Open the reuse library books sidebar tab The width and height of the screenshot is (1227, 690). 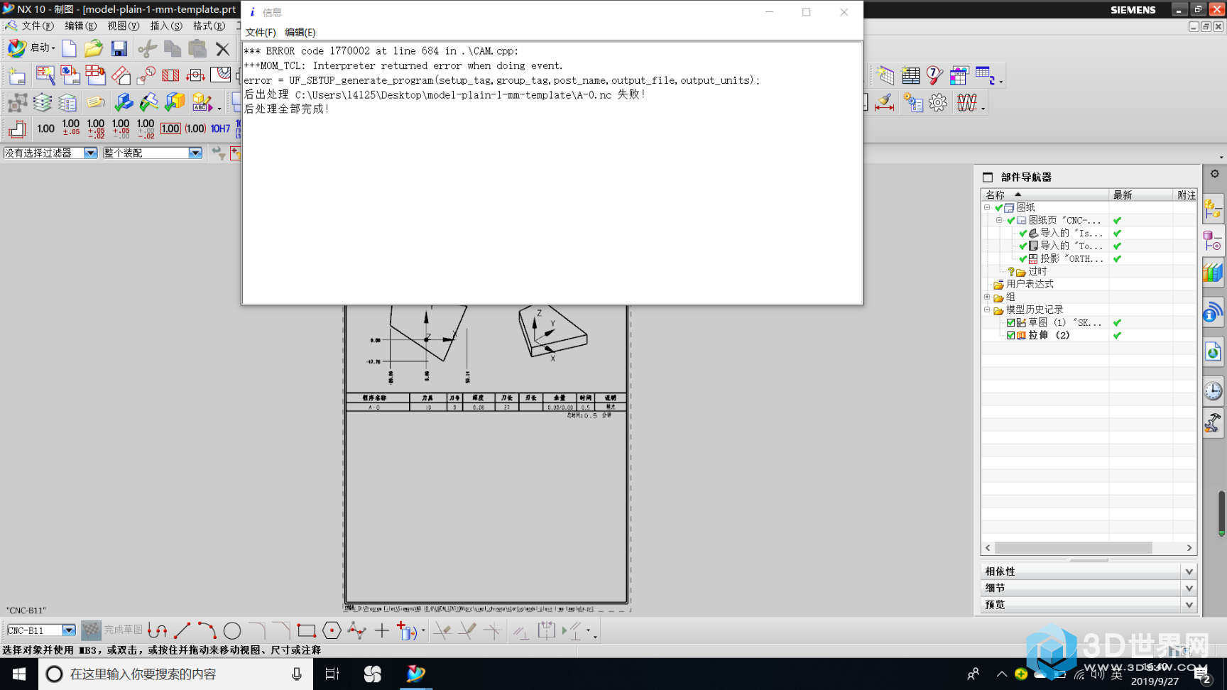coord(1213,273)
